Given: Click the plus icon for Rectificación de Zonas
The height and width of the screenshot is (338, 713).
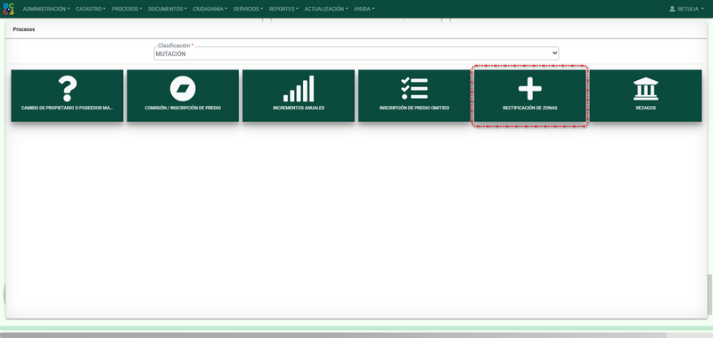Looking at the screenshot, I should coord(529,88).
